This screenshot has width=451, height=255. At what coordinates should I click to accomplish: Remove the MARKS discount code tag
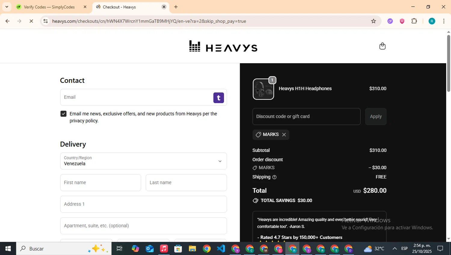[284, 135]
